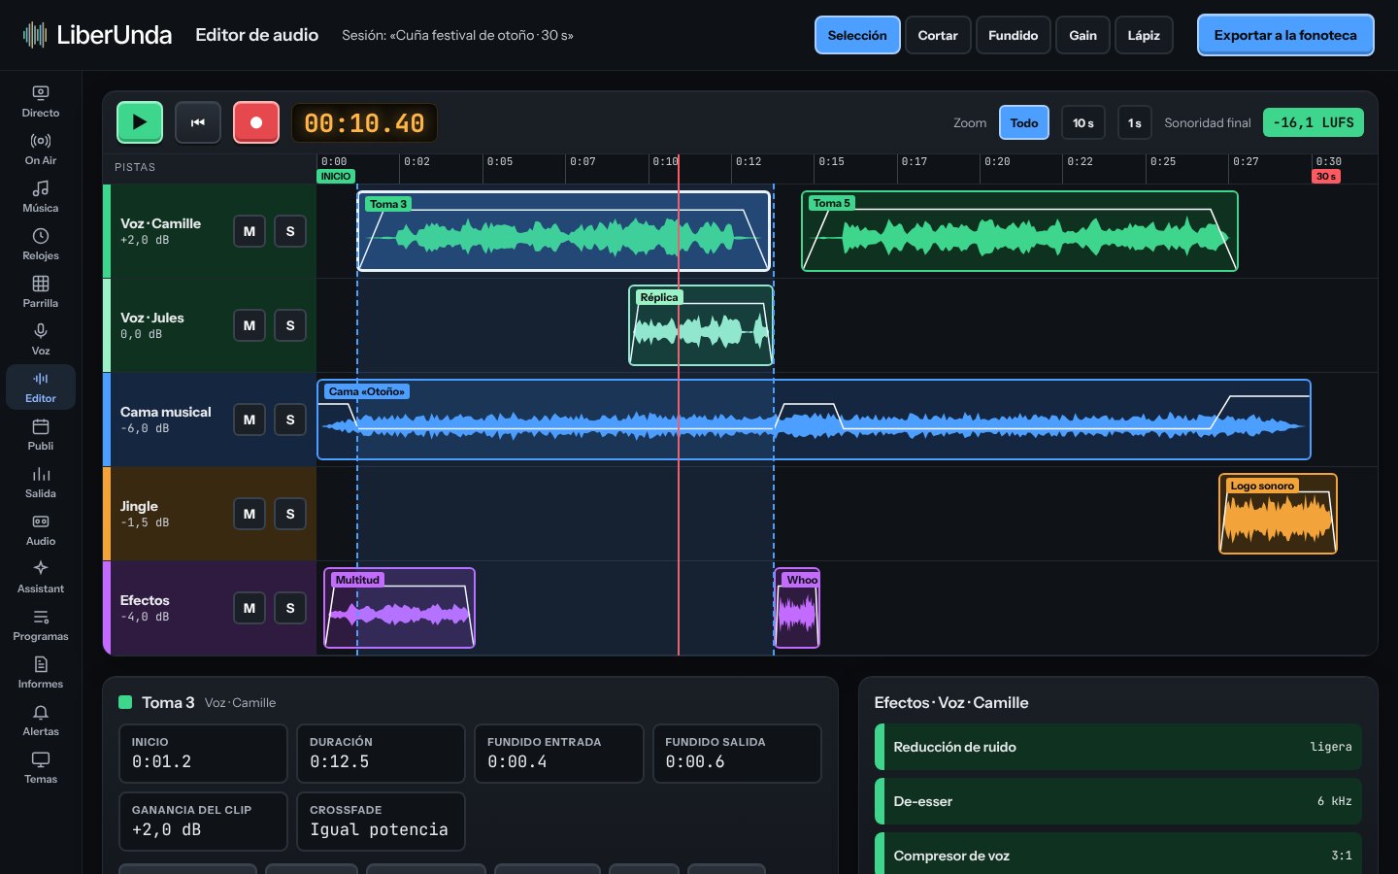Image resolution: width=1398 pixels, height=874 pixels.
Task: Activate the Lápiz tool
Action: (x=1144, y=35)
